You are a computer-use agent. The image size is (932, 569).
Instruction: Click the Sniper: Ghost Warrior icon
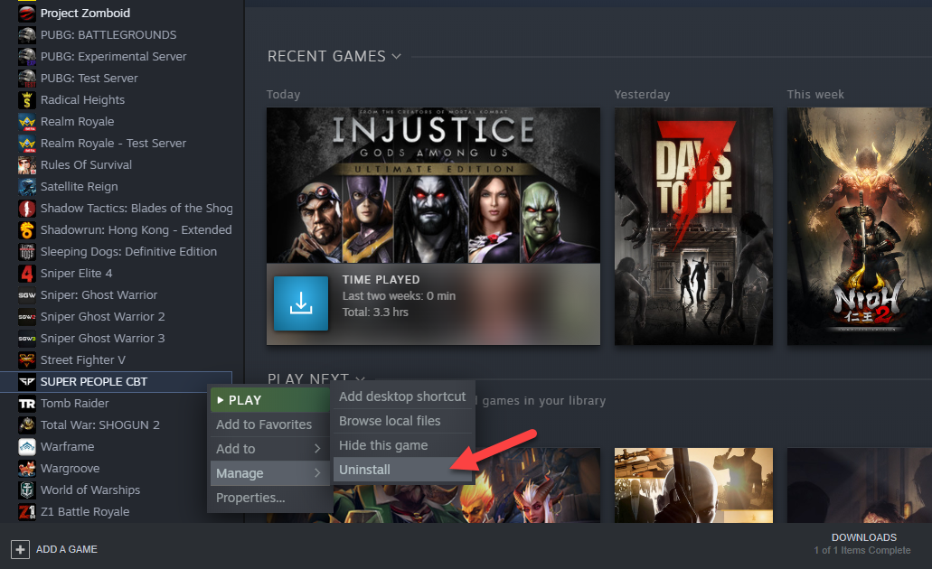pyautogui.click(x=27, y=295)
